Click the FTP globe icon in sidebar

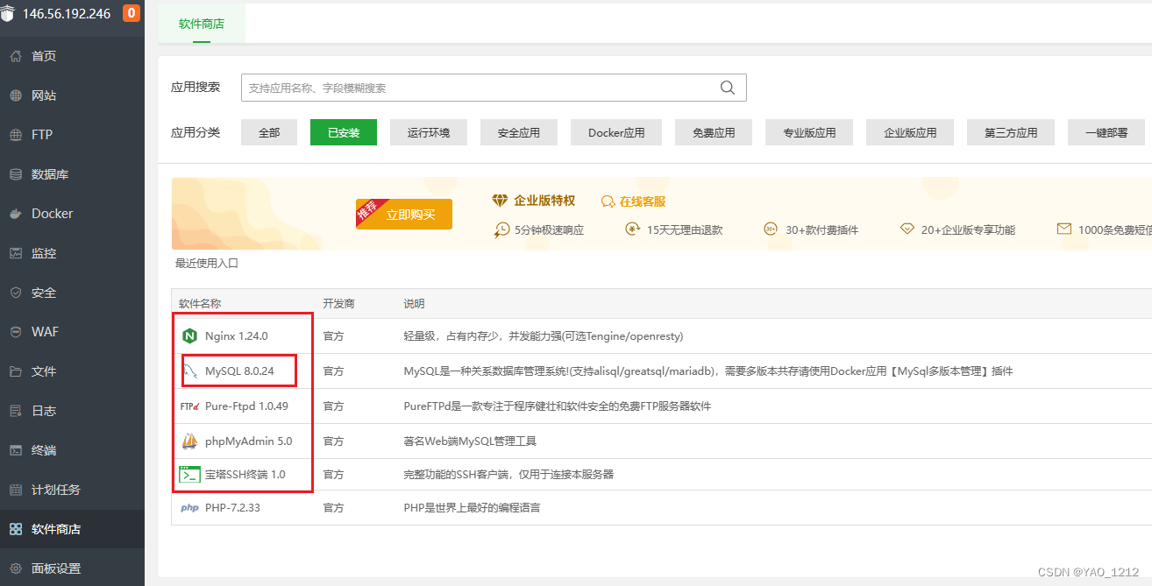coord(16,135)
